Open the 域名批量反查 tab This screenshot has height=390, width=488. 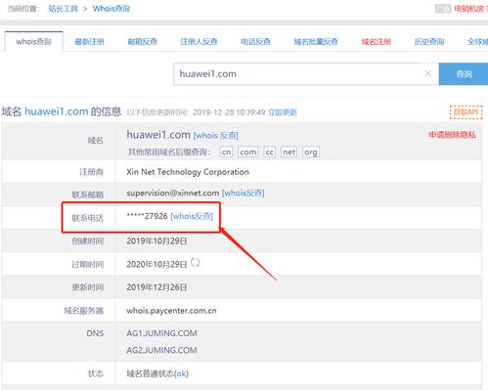pyautogui.click(x=316, y=42)
